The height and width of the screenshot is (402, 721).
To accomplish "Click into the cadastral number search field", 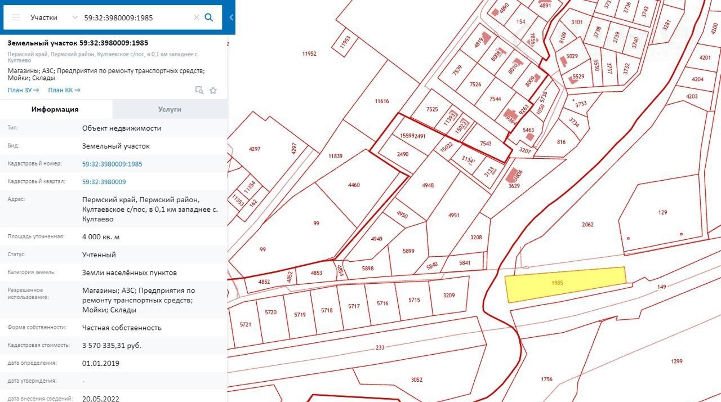I will point(135,17).
